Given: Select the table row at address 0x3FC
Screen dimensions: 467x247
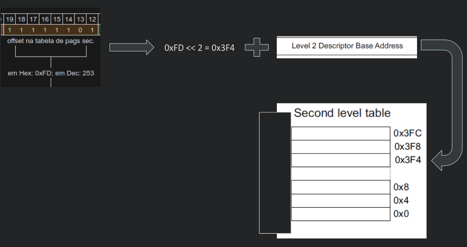Looking at the screenshot, I should point(341,133).
